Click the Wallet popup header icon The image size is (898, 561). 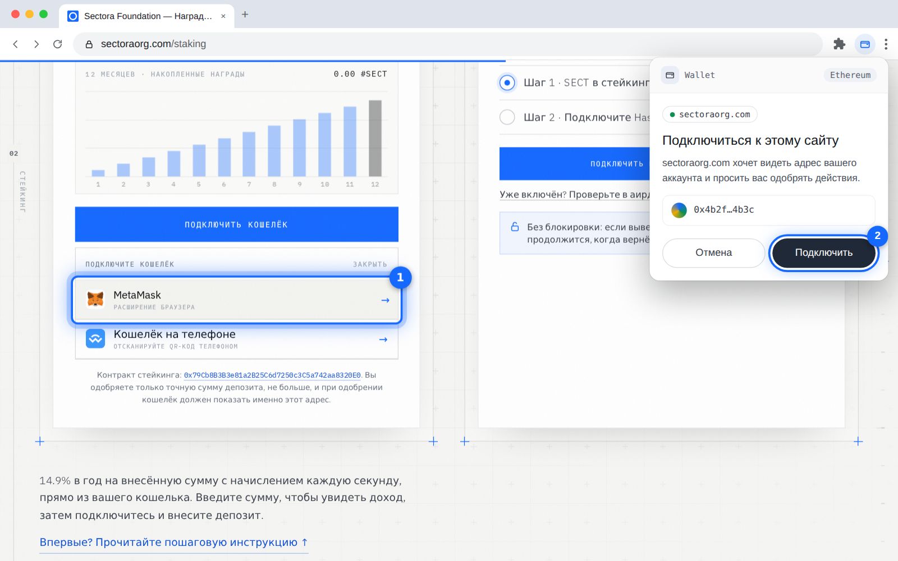pos(670,75)
